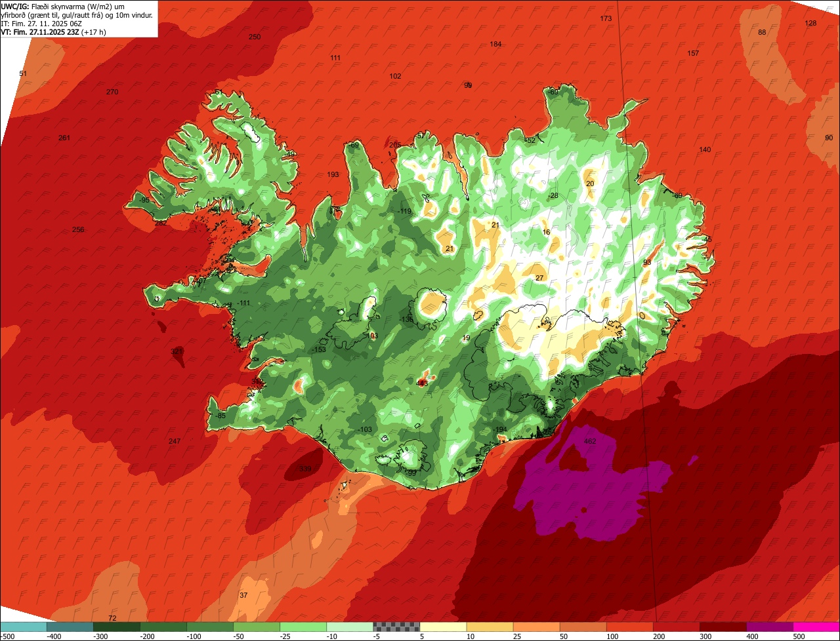840x641 pixels.
Task: Click the 256 value on the west side
Action: click(78, 230)
